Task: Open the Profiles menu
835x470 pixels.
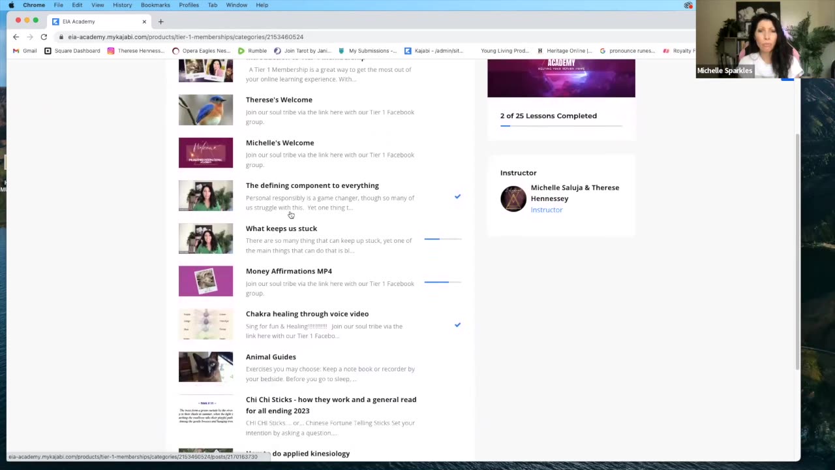Action: 189,5
